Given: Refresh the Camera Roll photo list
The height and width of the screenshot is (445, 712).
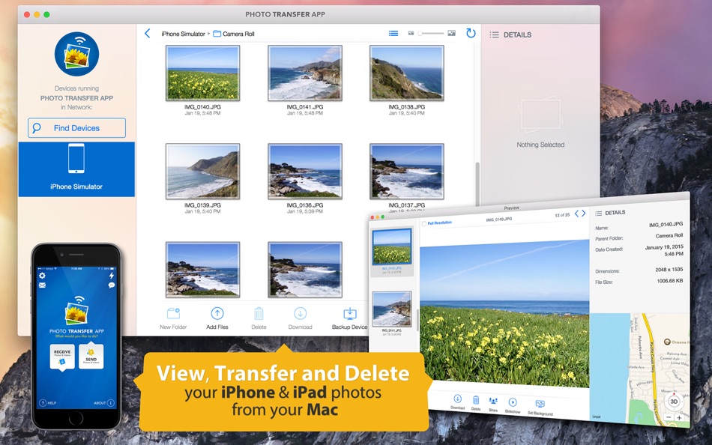Looking at the screenshot, I should (471, 33).
